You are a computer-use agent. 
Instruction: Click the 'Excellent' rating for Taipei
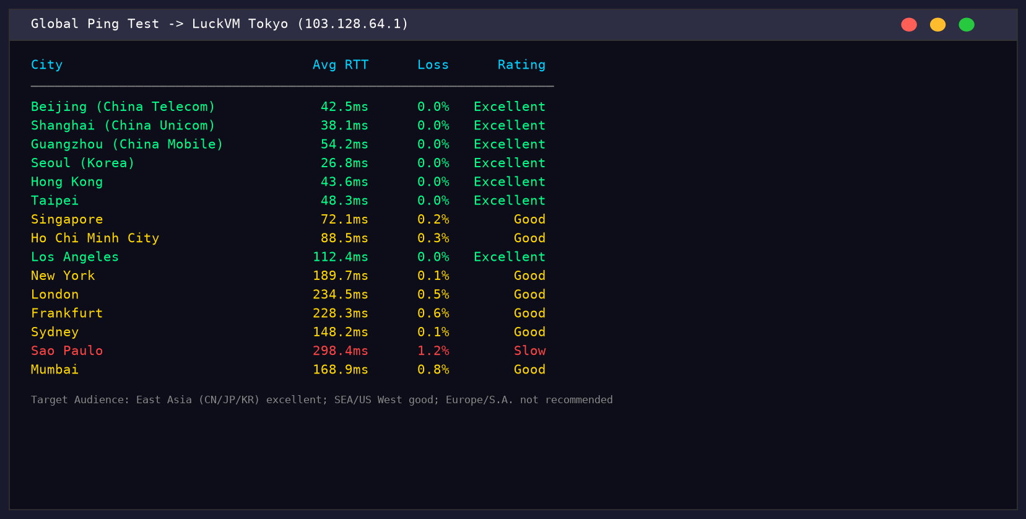pyautogui.click(x=510, y=201)
